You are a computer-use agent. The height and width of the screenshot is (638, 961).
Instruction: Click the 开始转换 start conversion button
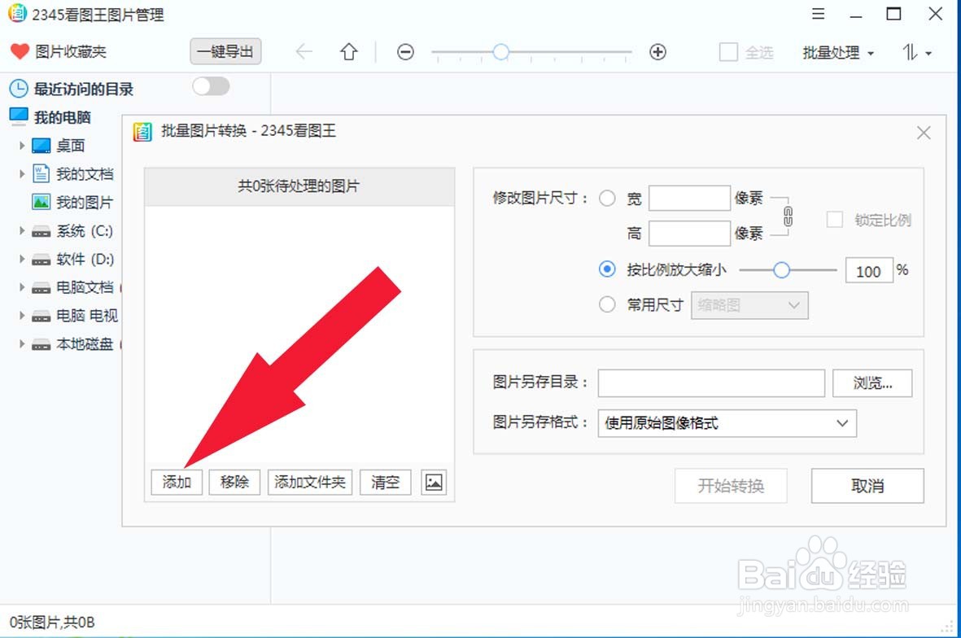pyautogui.click(x=731, y=486)
